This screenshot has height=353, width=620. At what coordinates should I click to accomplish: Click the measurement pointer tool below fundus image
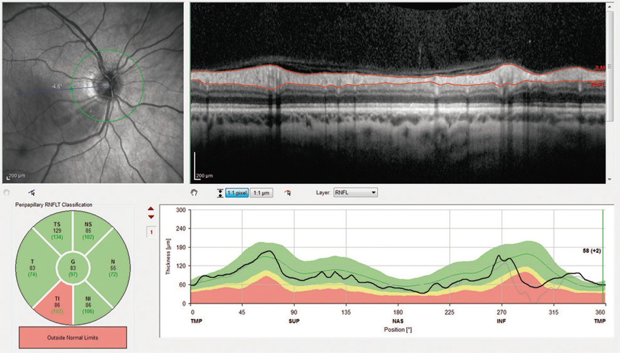32,192
